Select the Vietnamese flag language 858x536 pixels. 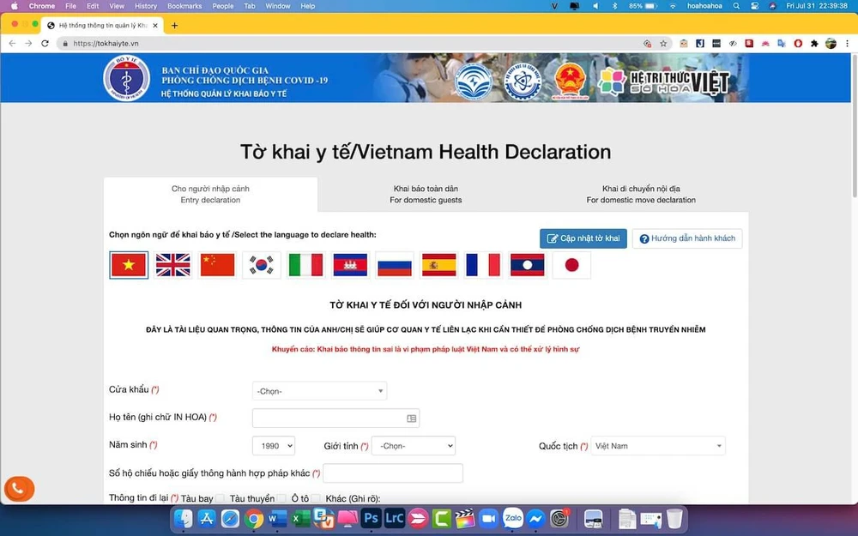129,265
